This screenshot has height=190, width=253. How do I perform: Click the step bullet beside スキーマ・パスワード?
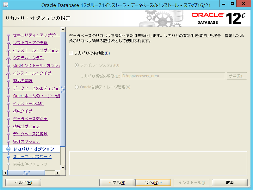pyautogui.click(x=9, y=157)
